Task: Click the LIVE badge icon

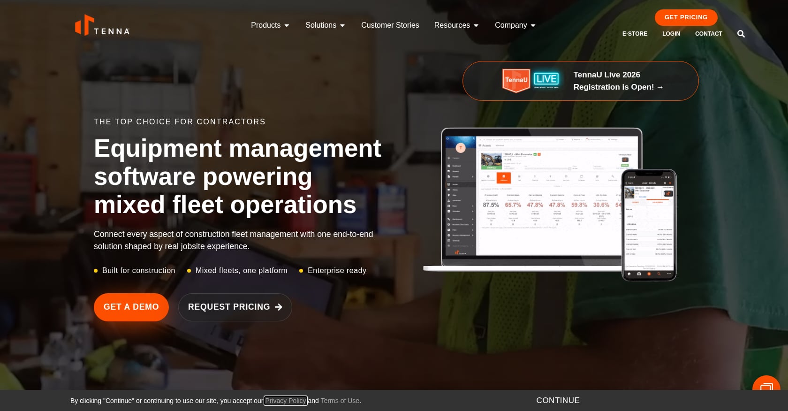Action: tap(546, 80)
